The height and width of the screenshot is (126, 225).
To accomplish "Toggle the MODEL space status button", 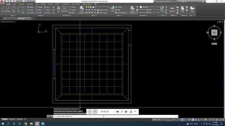I will 155,120.
